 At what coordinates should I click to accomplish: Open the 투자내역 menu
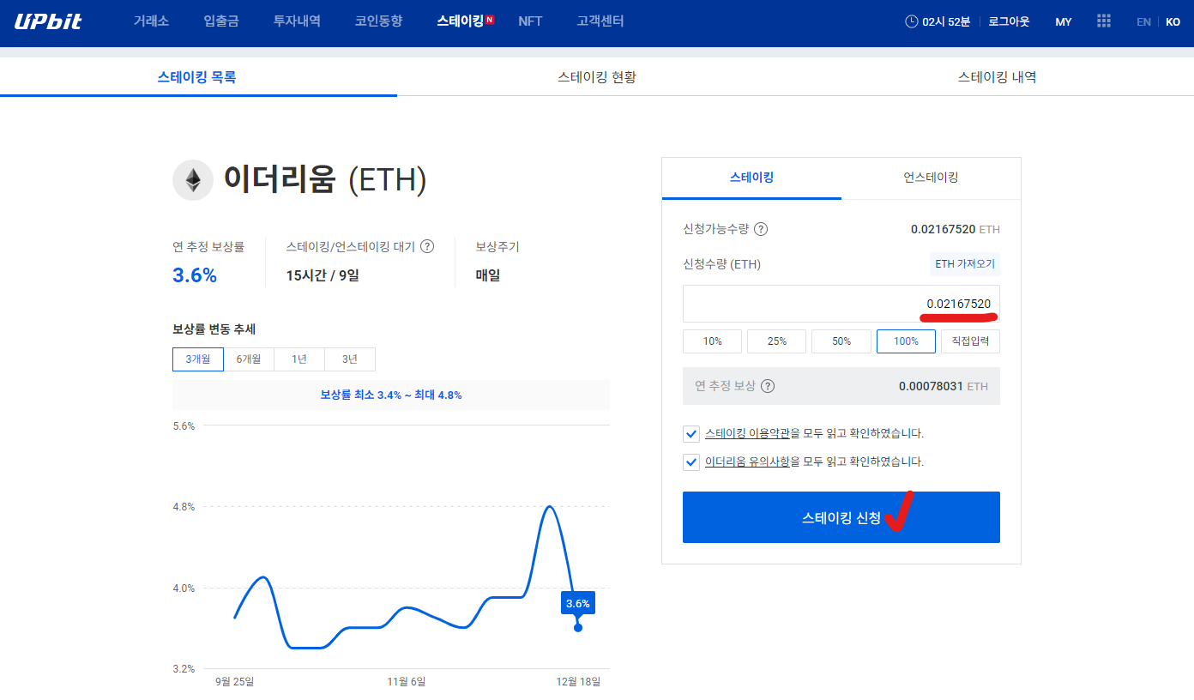[x=297, y=21]
